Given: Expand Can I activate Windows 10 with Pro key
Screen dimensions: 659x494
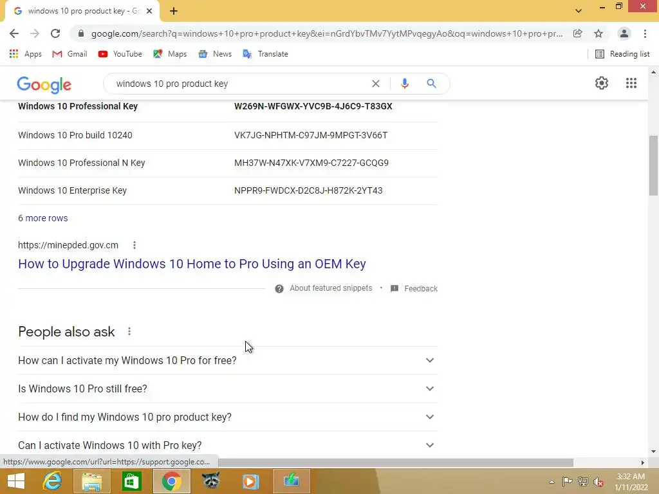Looking at the screenshot, I should click(228, 445).
